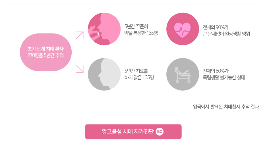267x157 pixels.
Task: Click the 초기 단계 치매 환자 pink bubble
Action: [45, 52]
